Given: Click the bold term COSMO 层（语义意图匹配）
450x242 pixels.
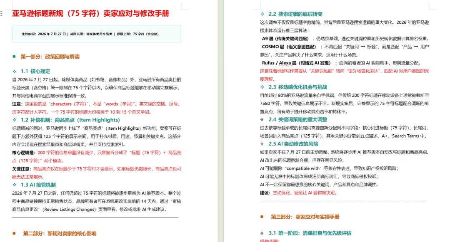Looking at the screenshot, I should [289, 47].
